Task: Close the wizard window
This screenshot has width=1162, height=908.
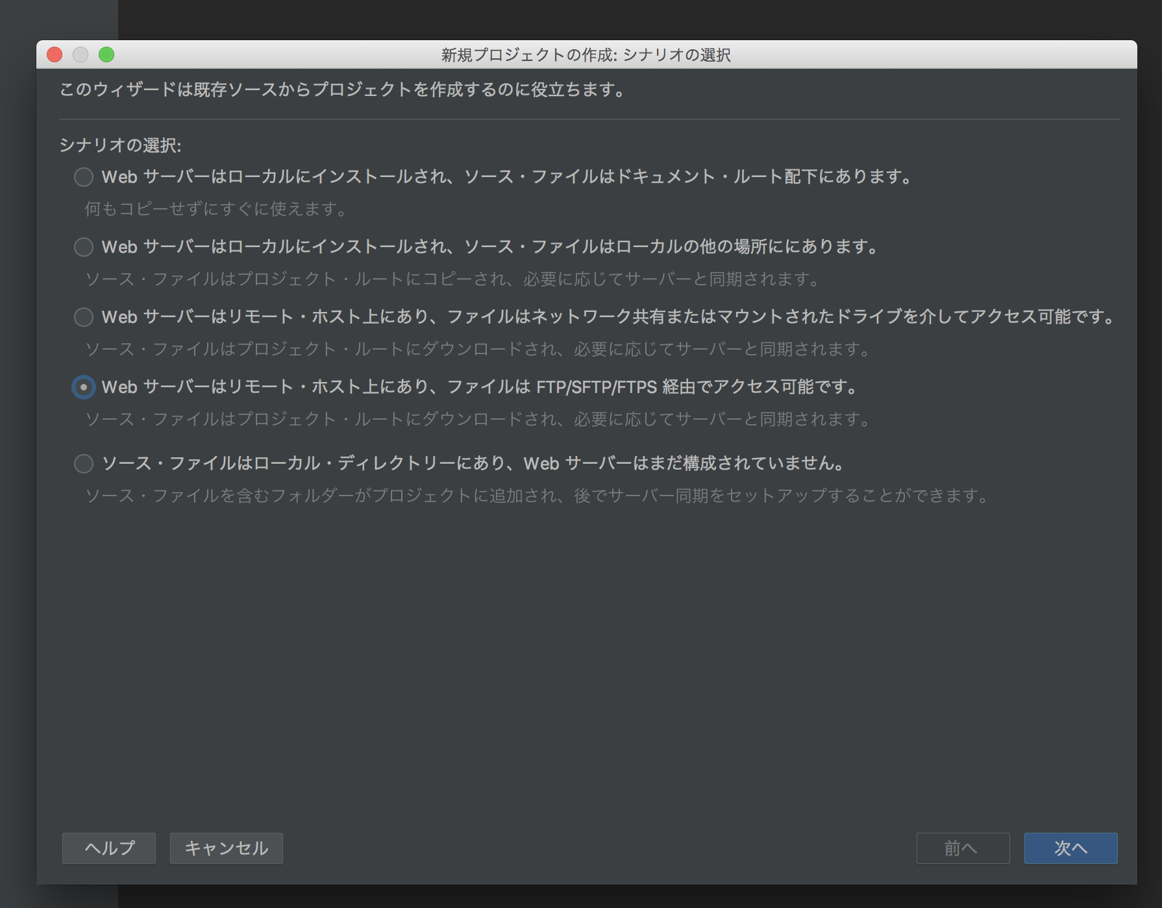Action: point(54,56)
